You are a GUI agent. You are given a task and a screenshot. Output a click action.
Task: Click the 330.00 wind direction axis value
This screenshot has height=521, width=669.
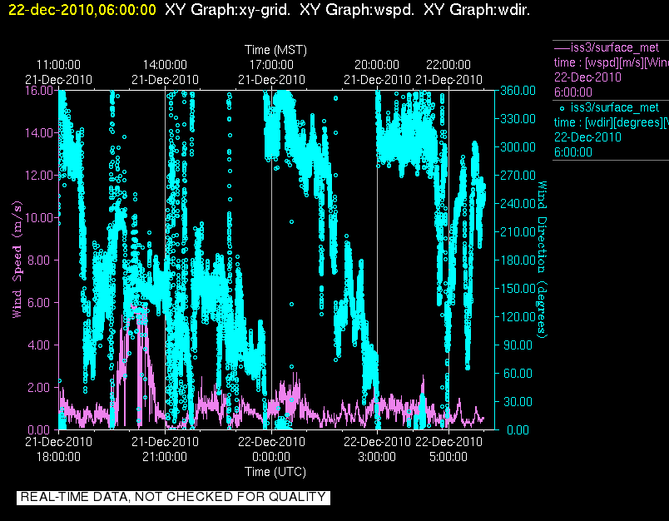tap(518, 119)
